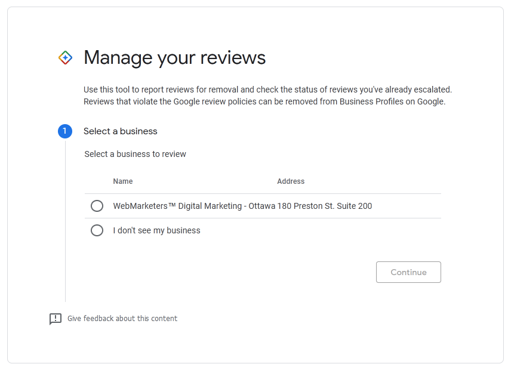Open Give feedback about this content

(123, 318)
